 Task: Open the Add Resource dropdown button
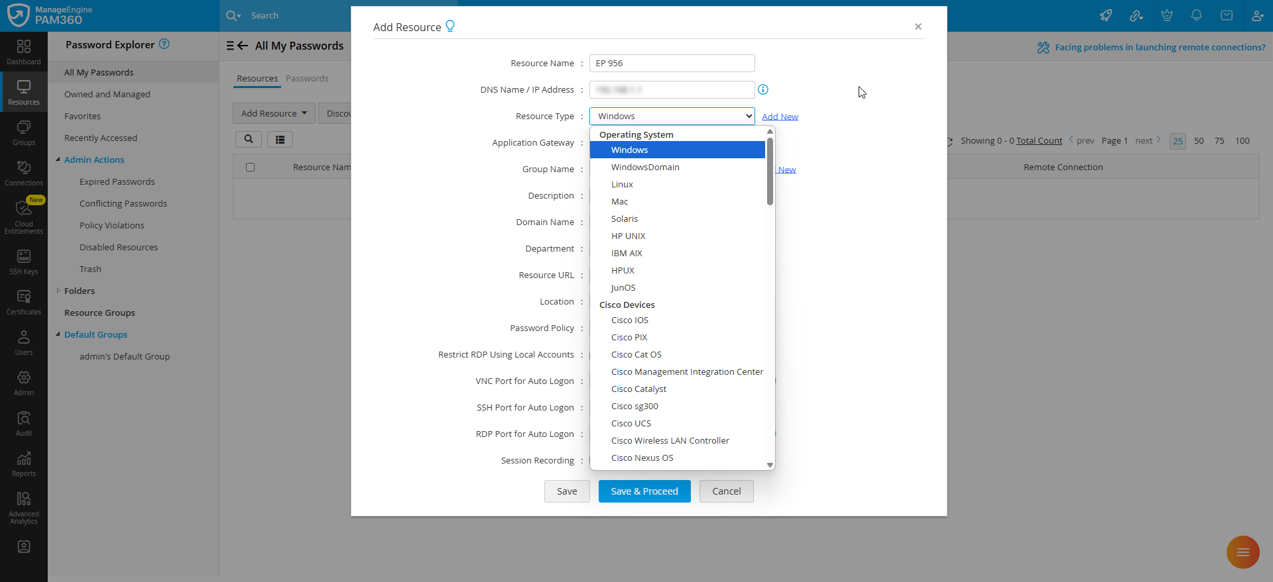(x=274, y=113)
